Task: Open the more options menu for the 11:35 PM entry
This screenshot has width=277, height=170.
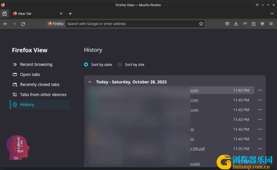Action: coord(260,149)
